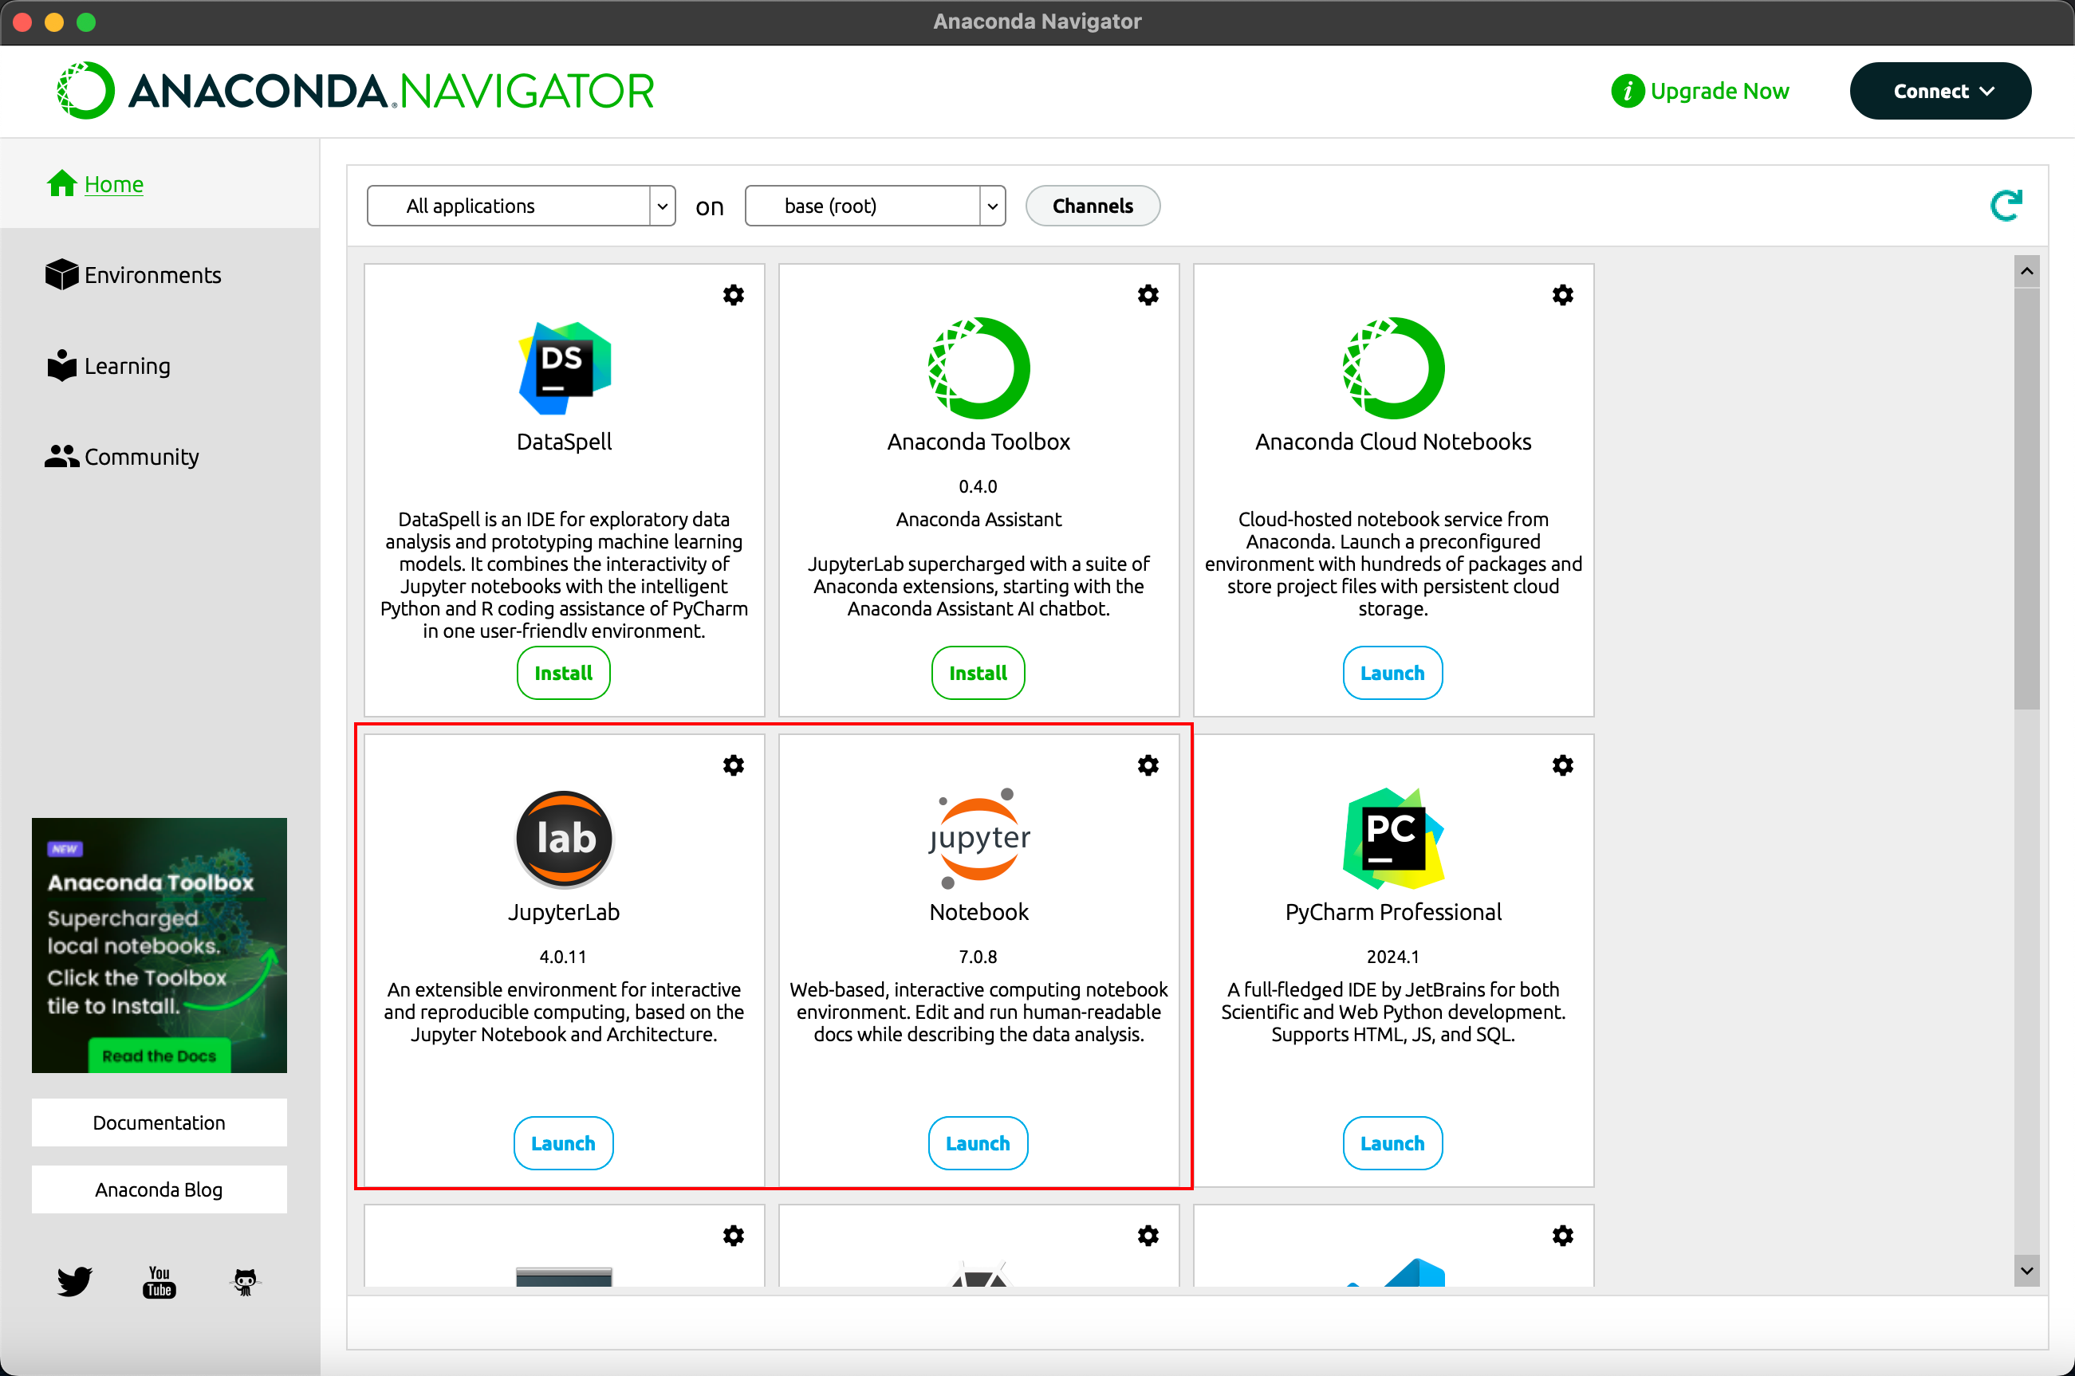Click the JupyterLab lab logo

point(565,838)
